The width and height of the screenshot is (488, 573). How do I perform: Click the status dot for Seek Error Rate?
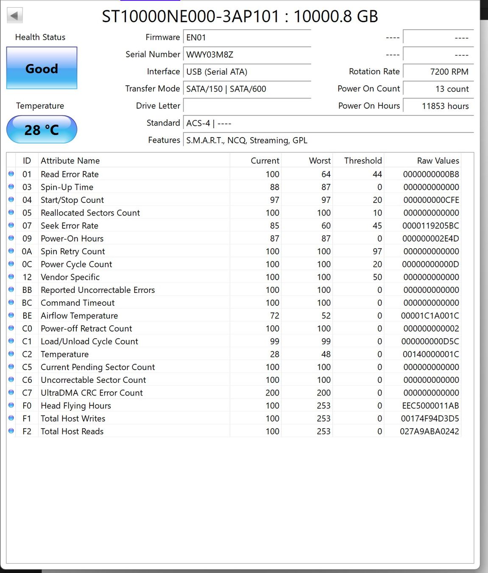click(11, 225)
